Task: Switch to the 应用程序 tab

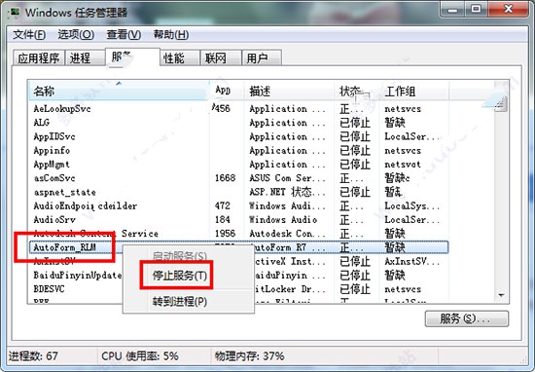Action: point(39,57)
